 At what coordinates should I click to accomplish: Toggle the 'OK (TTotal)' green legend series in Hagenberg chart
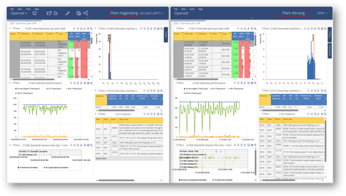pyautogui.click(x=54, y=89)
